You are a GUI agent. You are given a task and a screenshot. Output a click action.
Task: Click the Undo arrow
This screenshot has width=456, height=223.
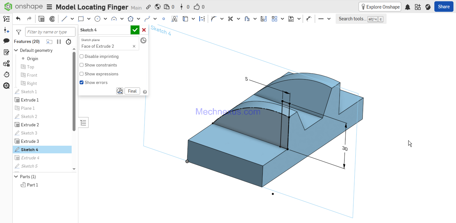[x=18, y=19]
